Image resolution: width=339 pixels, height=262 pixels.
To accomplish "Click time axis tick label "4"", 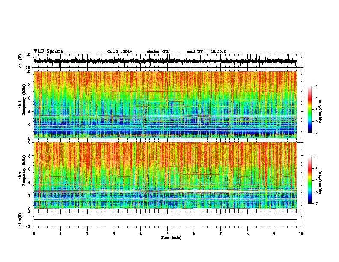I will click(141, 234).
